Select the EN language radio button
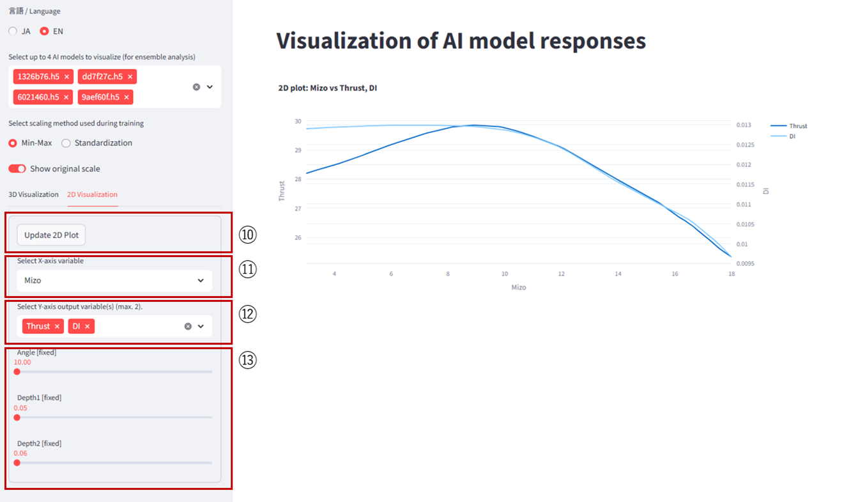 click(x=44, y=31)
